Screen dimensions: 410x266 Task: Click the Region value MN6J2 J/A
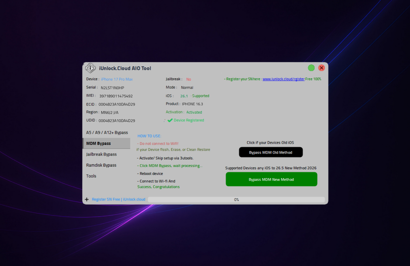tap(110, 113)
